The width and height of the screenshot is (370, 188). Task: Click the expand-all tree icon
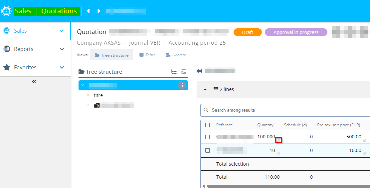[174, 72]
